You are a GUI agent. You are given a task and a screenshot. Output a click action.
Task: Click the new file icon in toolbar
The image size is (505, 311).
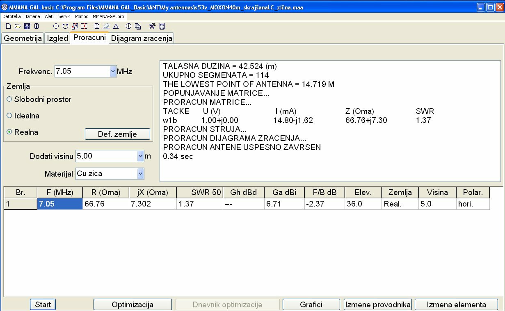[x=8, y=26]
